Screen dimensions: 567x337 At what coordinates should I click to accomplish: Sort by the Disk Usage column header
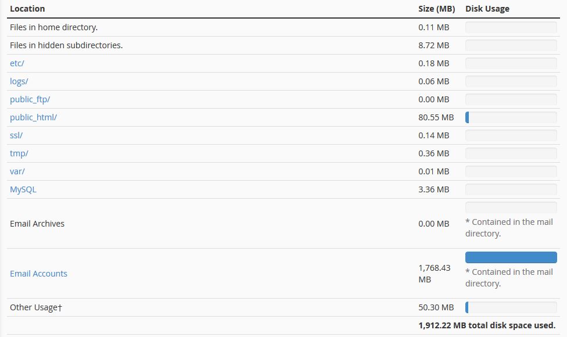pyautogui.click(x=487, y=9)
